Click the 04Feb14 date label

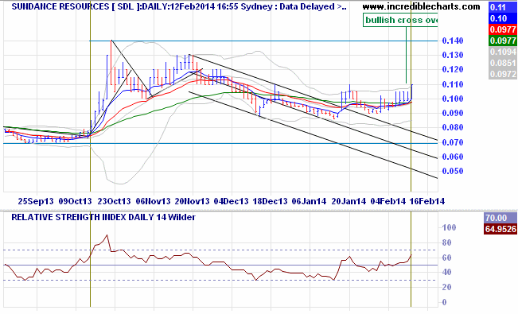coord(388,201)
